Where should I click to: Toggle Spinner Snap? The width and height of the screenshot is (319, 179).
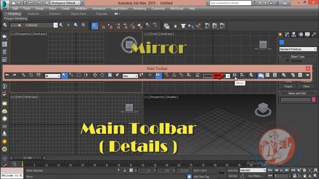tap(189, 75)
